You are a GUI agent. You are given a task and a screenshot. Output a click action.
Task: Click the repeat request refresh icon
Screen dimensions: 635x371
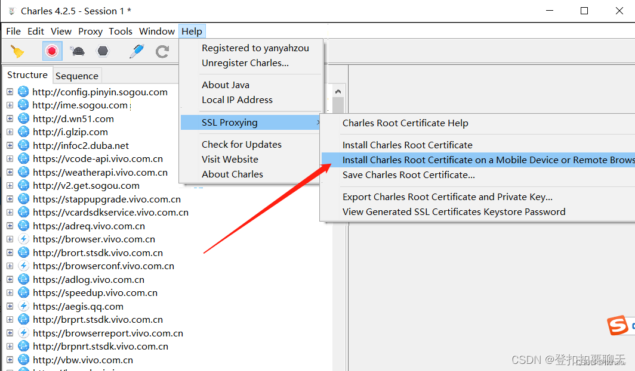pos(162,51)
